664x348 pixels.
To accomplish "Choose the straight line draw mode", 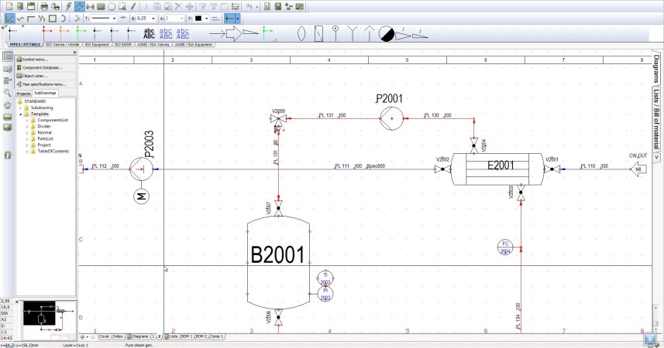I will 9,19.
